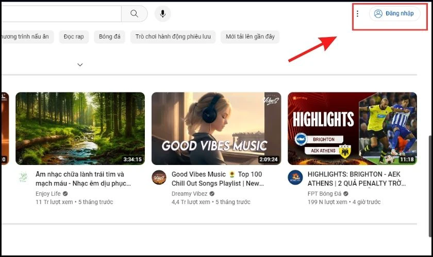433x257 pixels.
Task: Click the 199 N lượt xem text
Action: pyautogui.click(x=327, y=202)
